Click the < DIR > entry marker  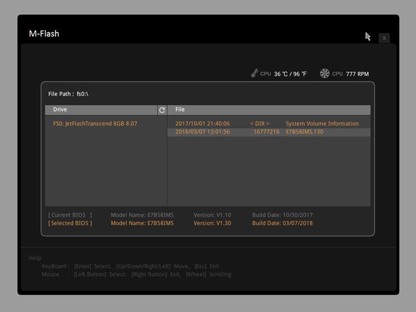pyautogui.click(x=259, y=124)
